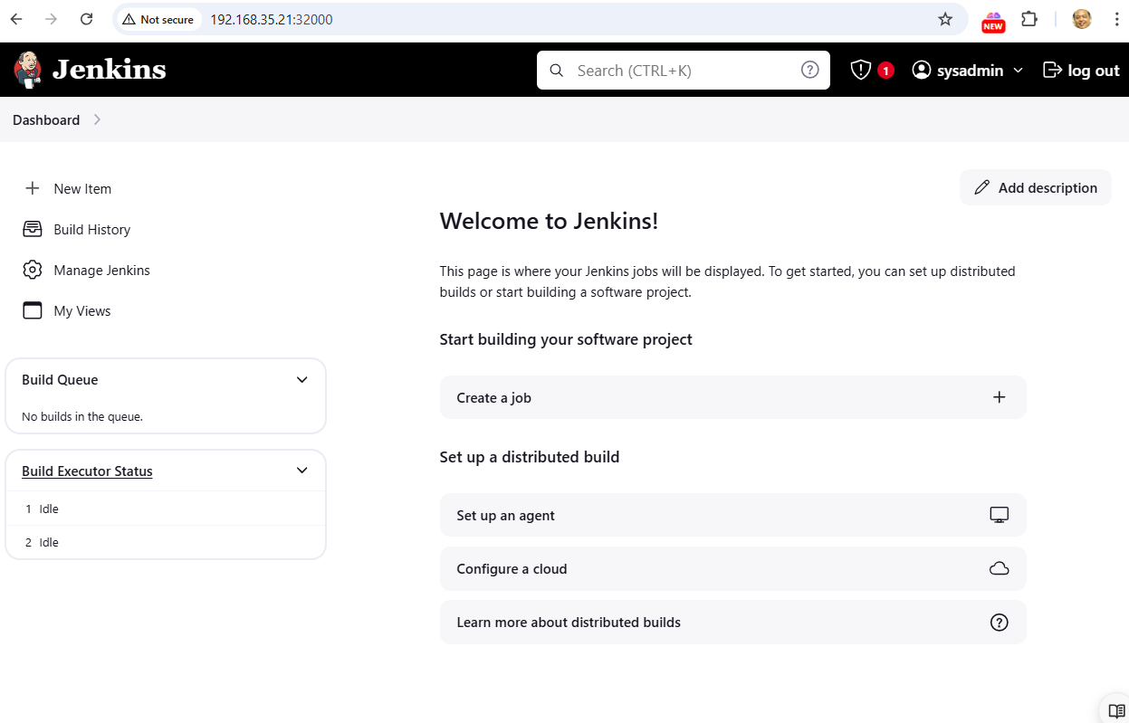1129x723 pixels.
Task: Click the My Views window icon
Action: (33, 310)
